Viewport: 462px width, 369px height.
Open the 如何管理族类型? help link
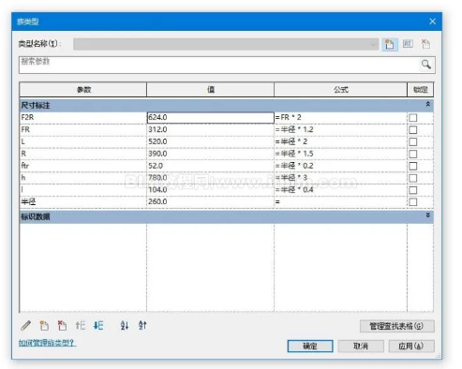47,343
